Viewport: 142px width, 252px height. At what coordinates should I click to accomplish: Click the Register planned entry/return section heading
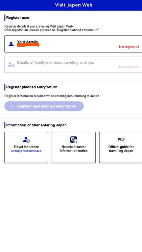click(32, 87)
